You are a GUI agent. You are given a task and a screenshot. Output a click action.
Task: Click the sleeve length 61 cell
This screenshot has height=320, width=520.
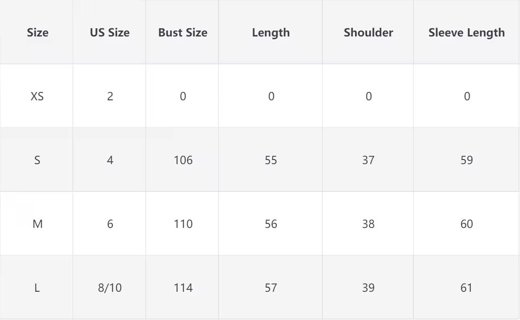(466, 288)
